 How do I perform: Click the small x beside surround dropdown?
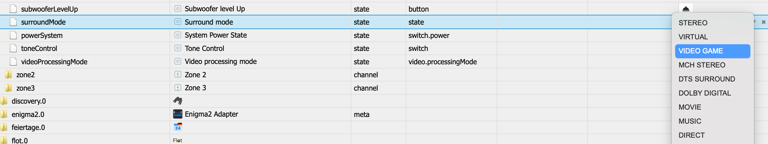pyautogui.click(x=763, y=22)
